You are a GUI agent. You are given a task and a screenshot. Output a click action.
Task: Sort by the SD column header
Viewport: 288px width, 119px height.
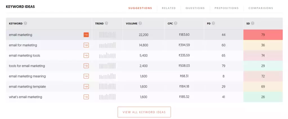point(248,24)
